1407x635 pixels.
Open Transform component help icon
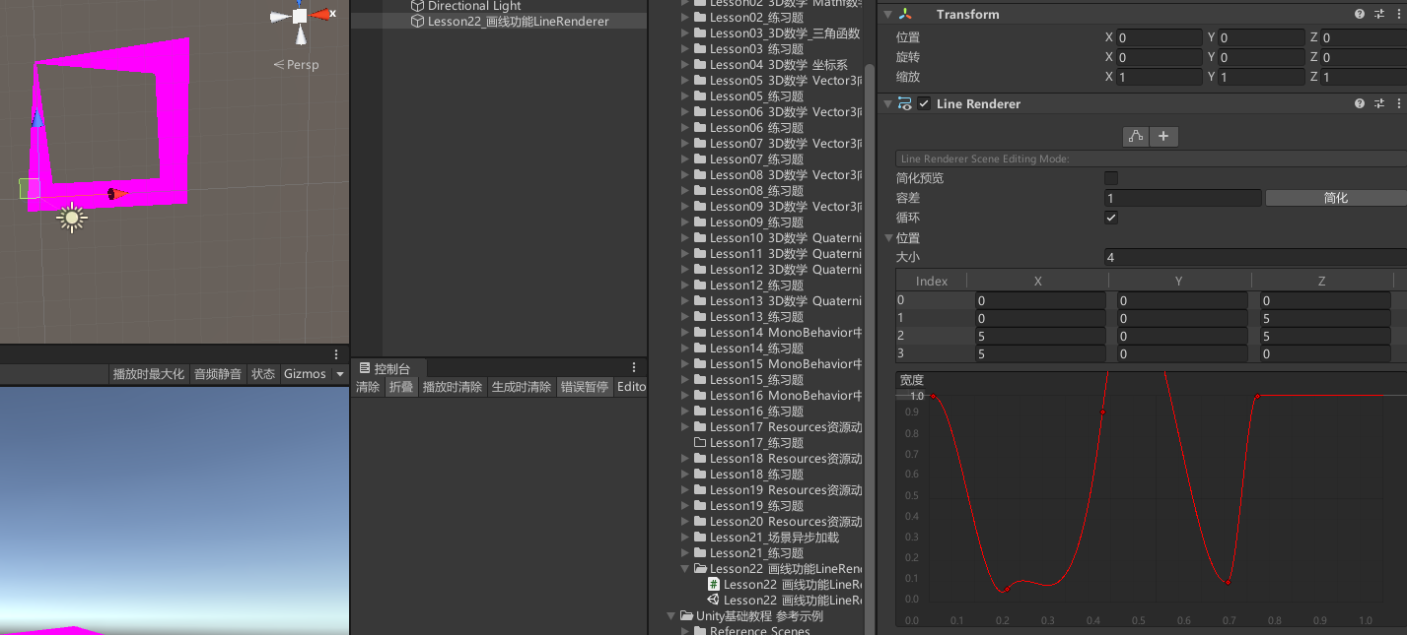1360,14
